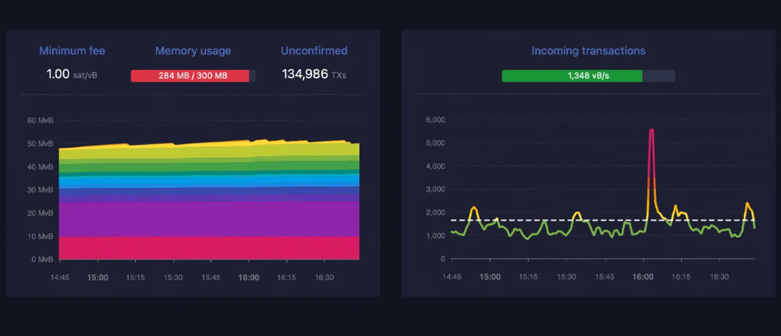
Task: Click the 14:45 label on mempool chart axis
Action: pyautogui.click(x=59, y=277)
